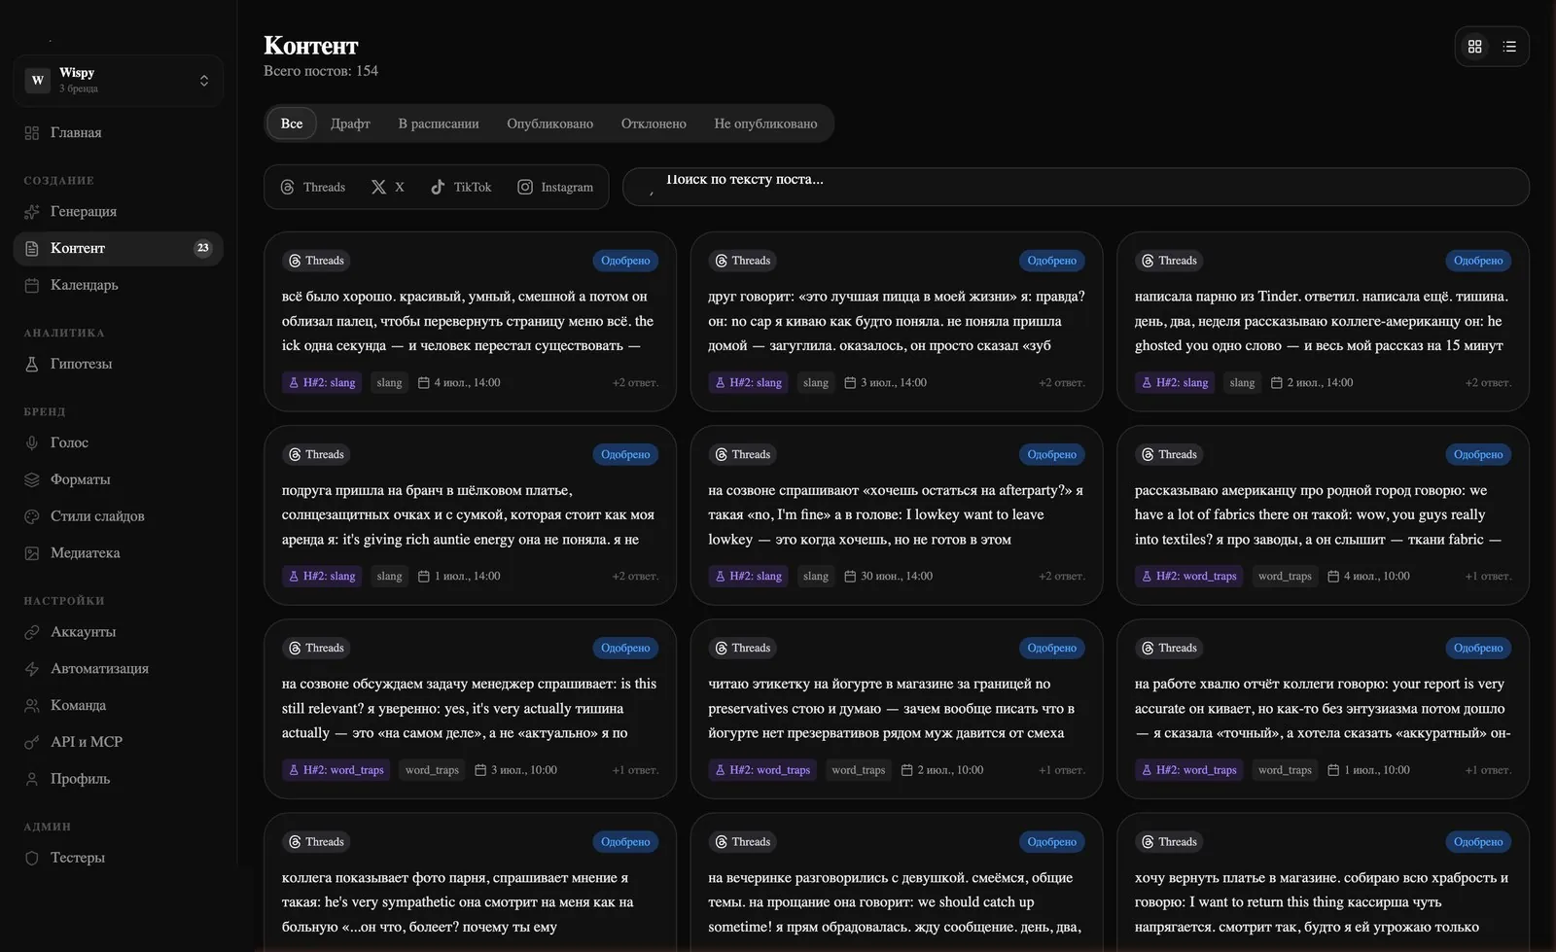1556x952 pixels.
Task: Click the Автоматизация lightning icon
Action: pos(32,669)
